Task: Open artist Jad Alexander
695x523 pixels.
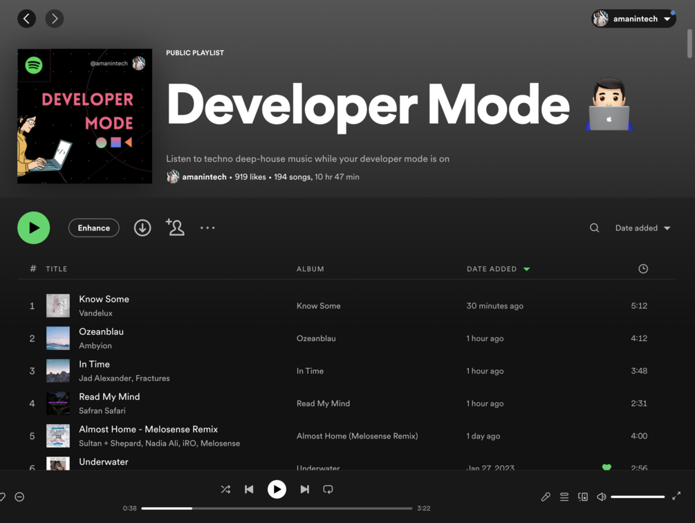Action: coord(106,378)
